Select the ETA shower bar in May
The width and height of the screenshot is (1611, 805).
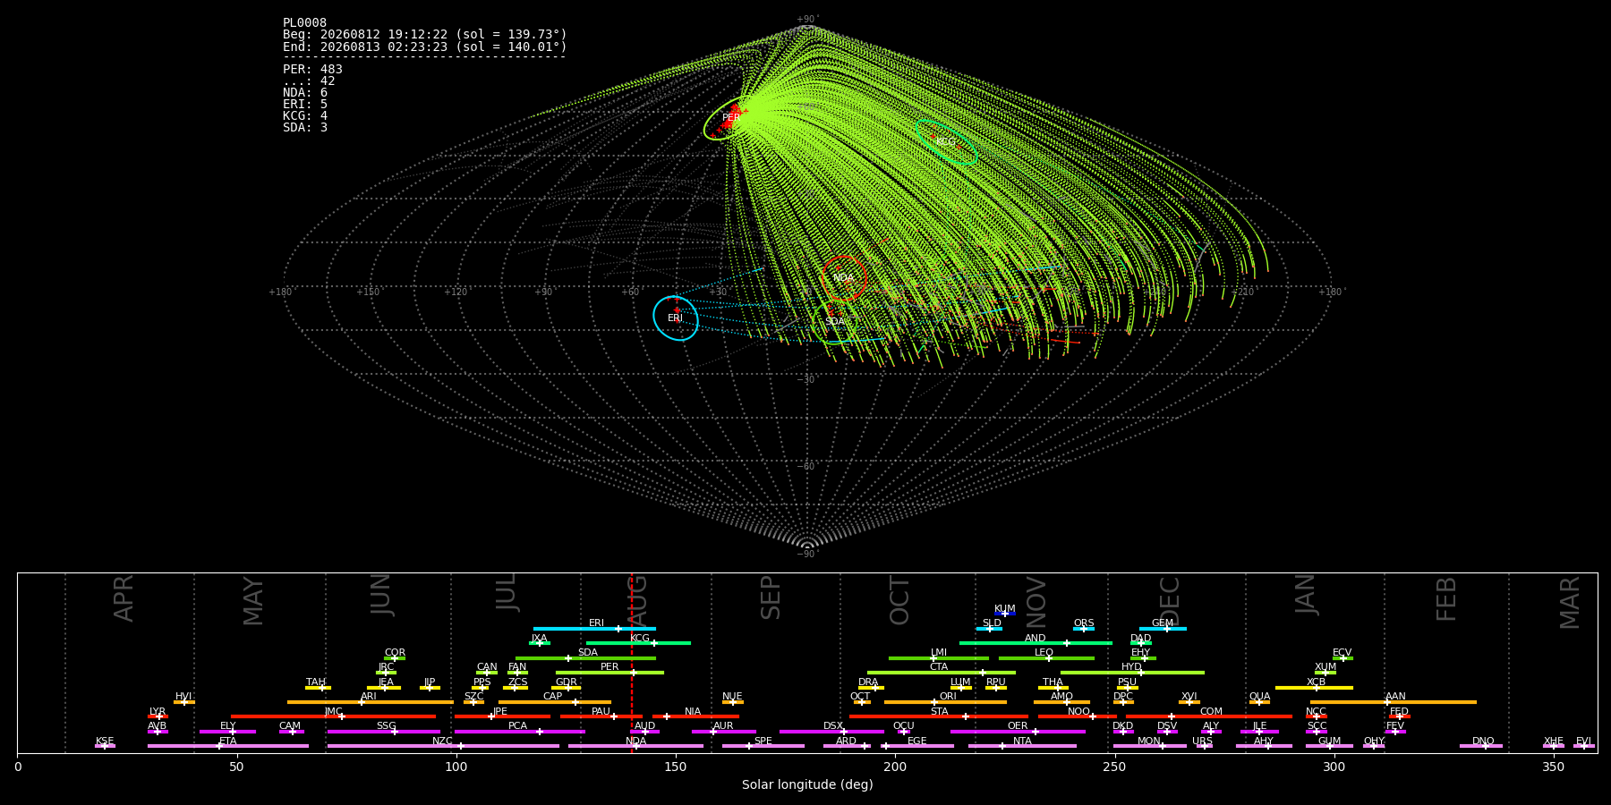click(228, 746)
